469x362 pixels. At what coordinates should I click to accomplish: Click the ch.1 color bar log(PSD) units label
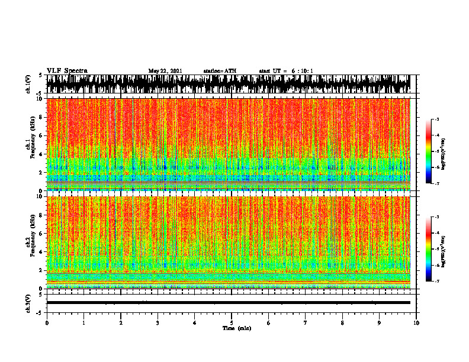444,154
